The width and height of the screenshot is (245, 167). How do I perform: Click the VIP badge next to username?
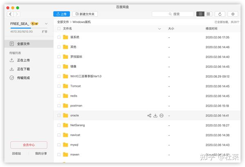34,24
